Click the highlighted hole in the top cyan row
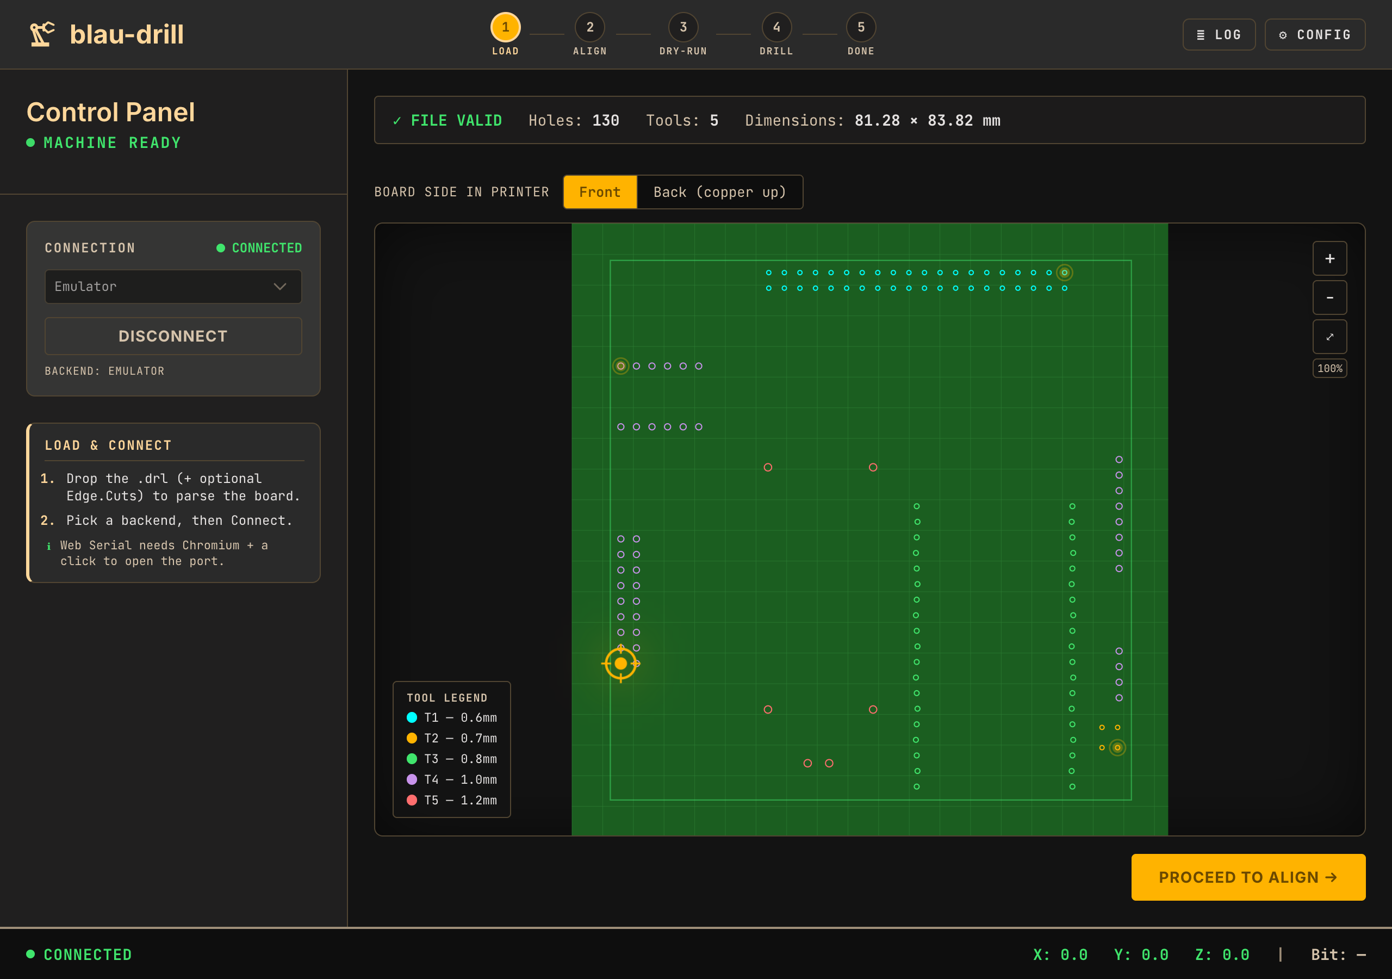Screen dimensions: 1392x979 [x=1065, y=273]
